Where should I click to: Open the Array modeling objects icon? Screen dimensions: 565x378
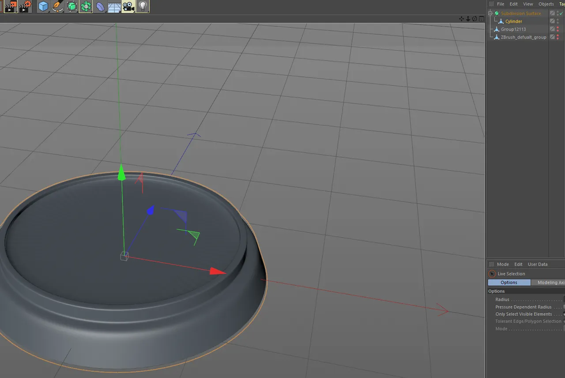point(86,6)
